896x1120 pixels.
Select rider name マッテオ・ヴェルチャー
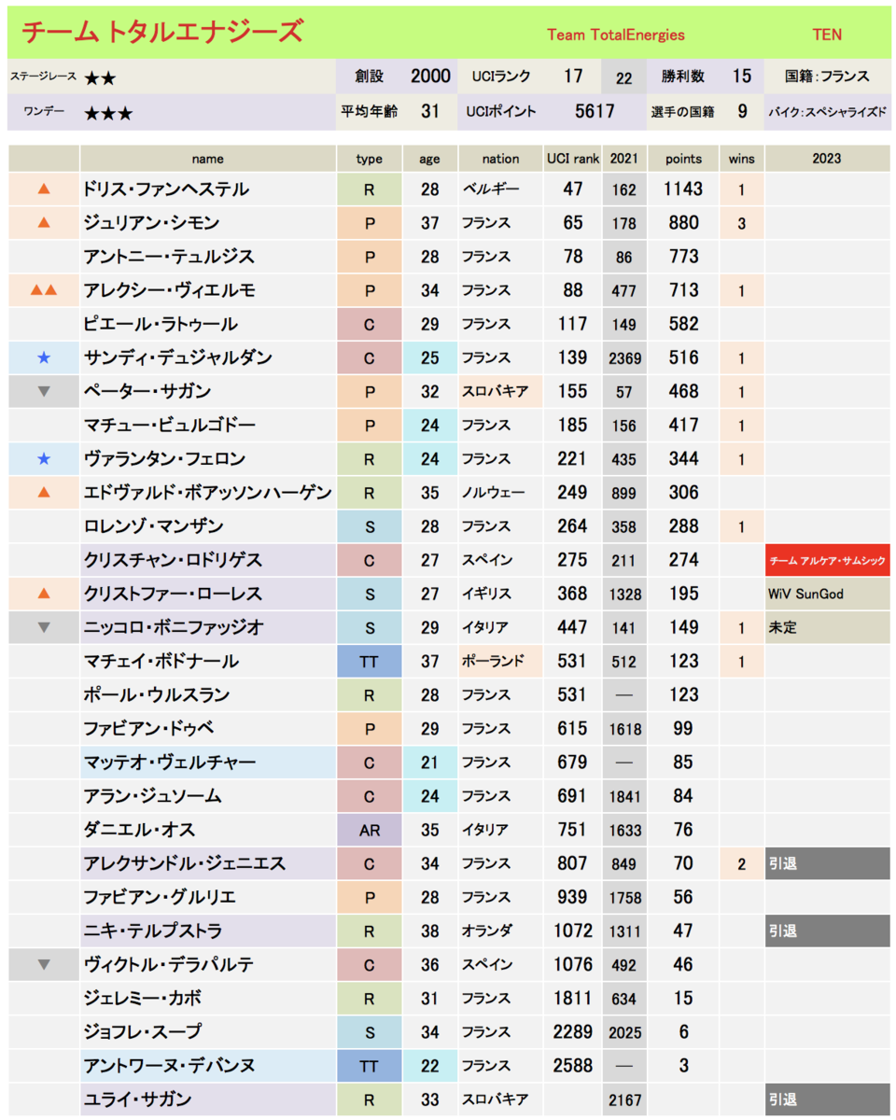click(169, 763)
